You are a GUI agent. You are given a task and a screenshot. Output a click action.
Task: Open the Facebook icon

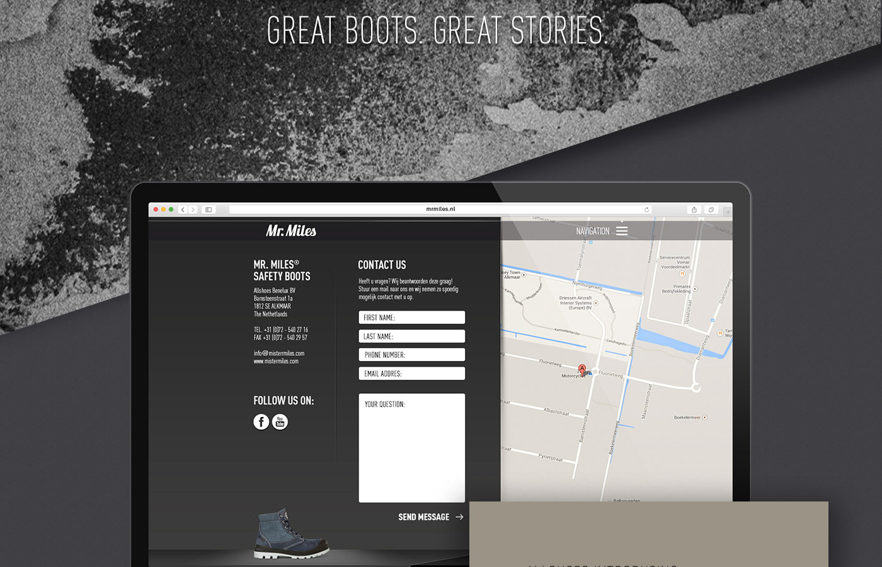click(x=261, y=421)
